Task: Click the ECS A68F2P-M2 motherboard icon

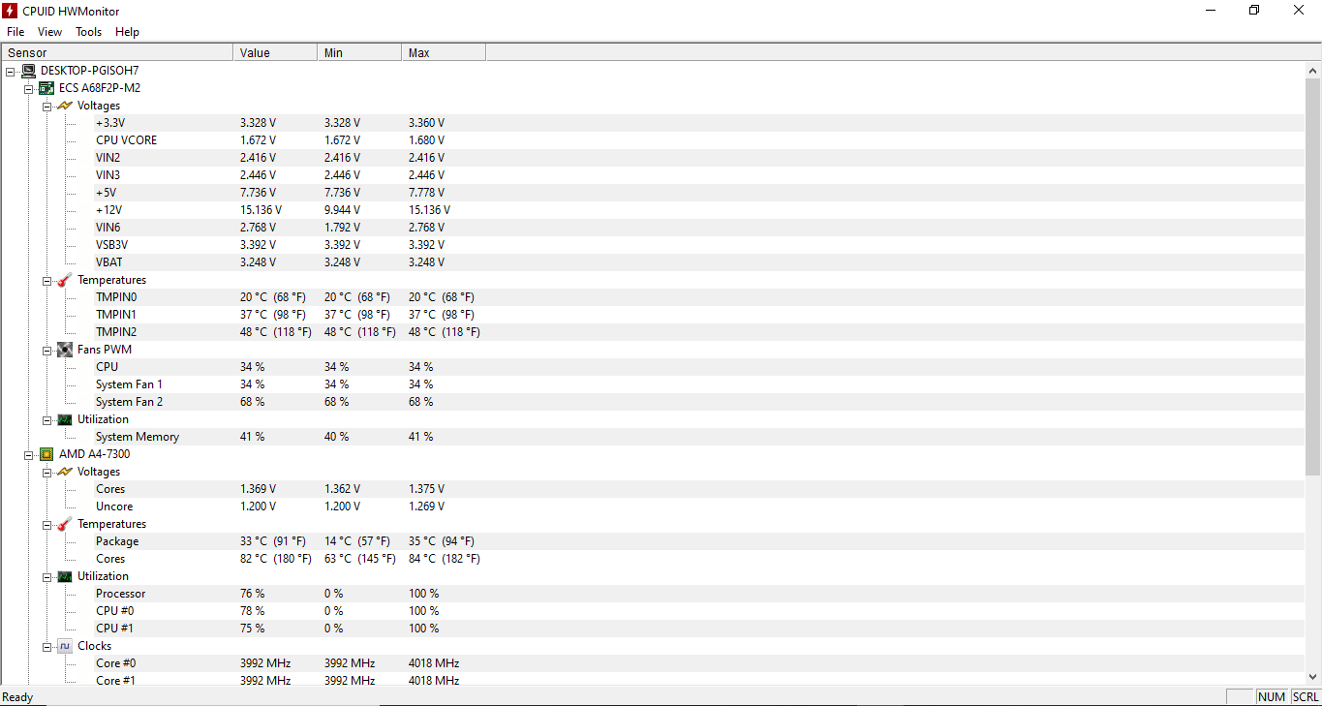Action: point(46,88)
